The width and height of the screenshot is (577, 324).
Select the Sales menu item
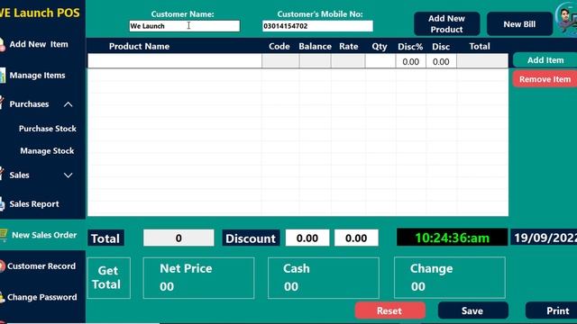pyautogui.click(x=19, y=175)
